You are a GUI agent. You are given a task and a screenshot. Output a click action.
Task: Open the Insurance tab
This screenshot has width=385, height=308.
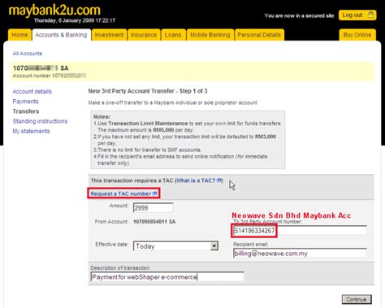(x=144, y=35)
